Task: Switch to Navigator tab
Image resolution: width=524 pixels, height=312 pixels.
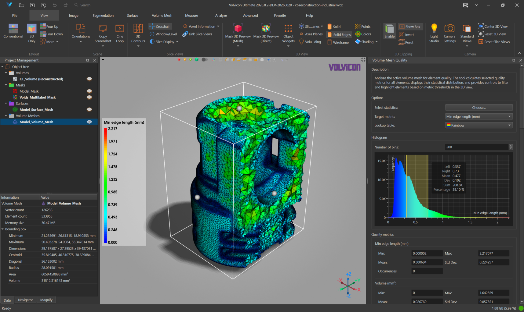Action: [x=25, y=300]
